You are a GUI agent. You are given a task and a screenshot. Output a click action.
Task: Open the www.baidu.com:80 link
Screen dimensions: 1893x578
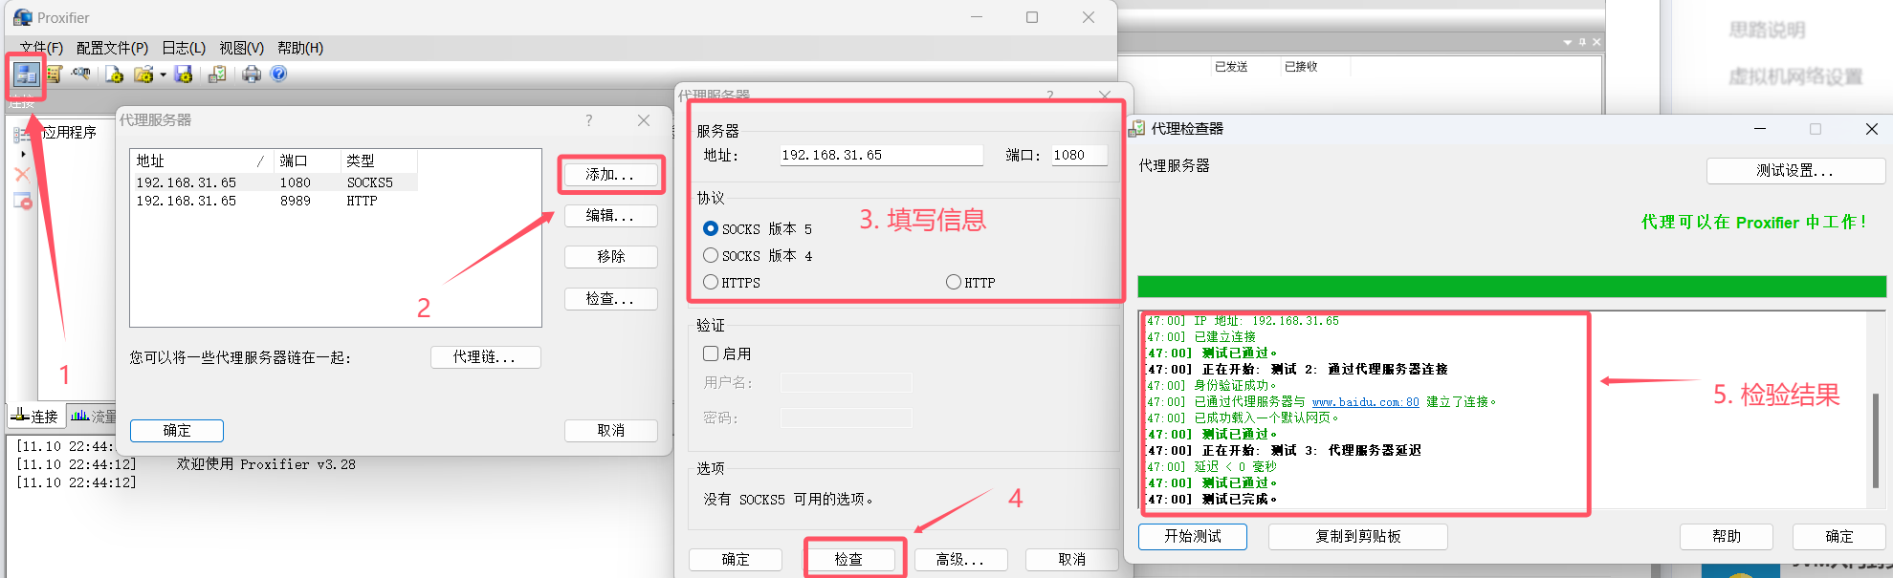pyautogui.click(x=1365, y=402)
